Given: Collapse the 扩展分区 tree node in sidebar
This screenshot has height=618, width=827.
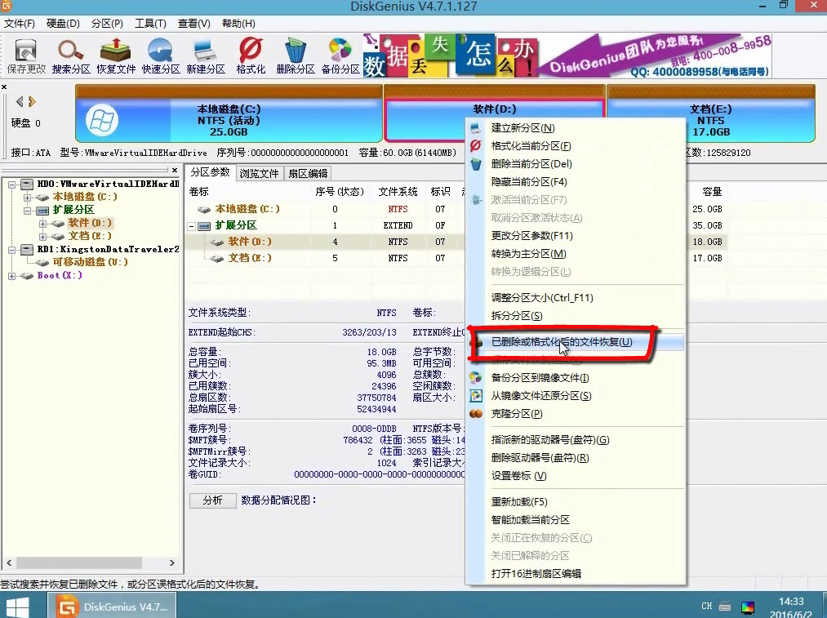Looking at the screenshot, I should (x=27, y=211).
